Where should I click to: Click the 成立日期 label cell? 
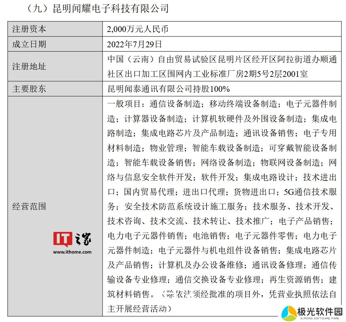[x=29, y=44]
